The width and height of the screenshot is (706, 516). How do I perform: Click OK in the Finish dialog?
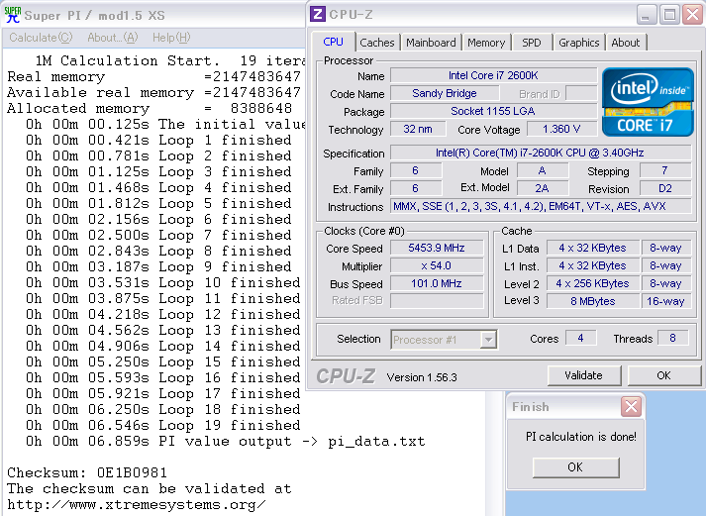(575, 467)
